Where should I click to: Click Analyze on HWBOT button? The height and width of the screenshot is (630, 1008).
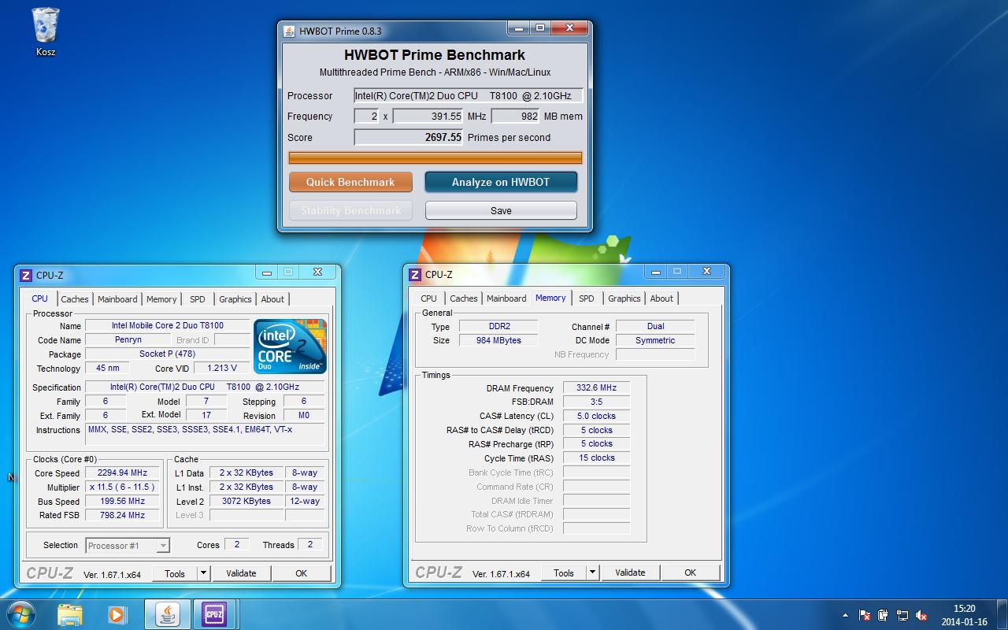pyautogui.click(x=501, y=182)
